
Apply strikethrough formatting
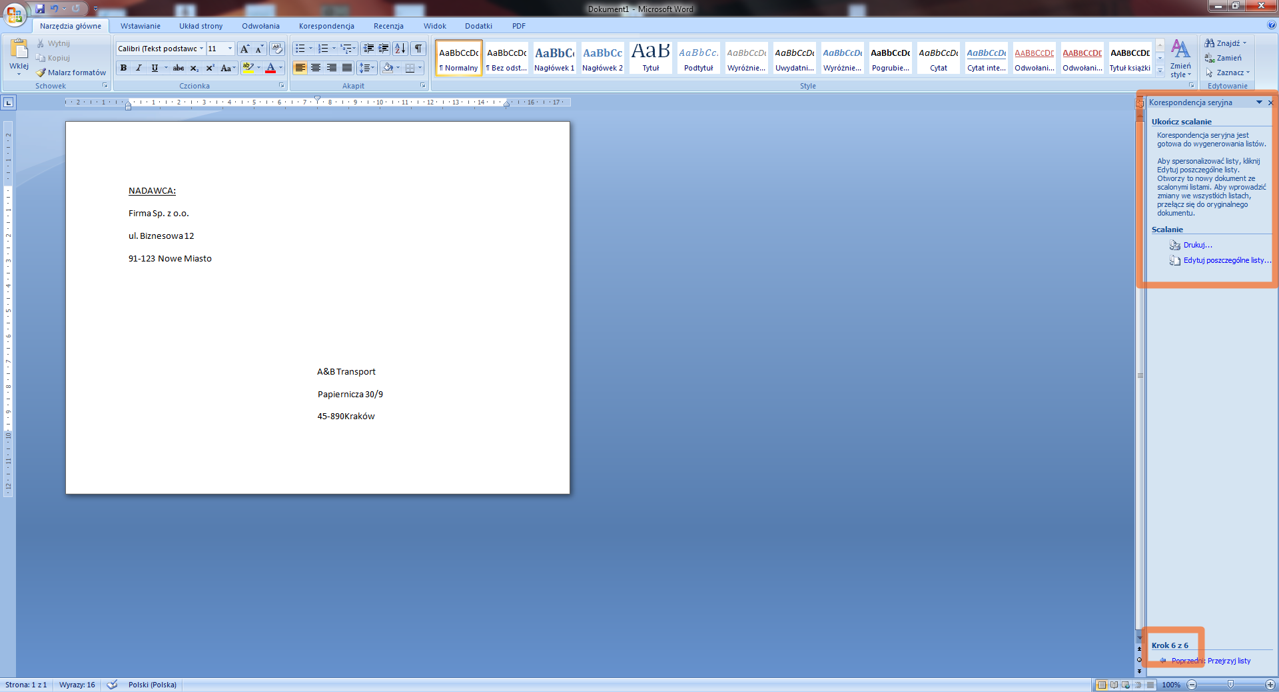pos(179,68)
